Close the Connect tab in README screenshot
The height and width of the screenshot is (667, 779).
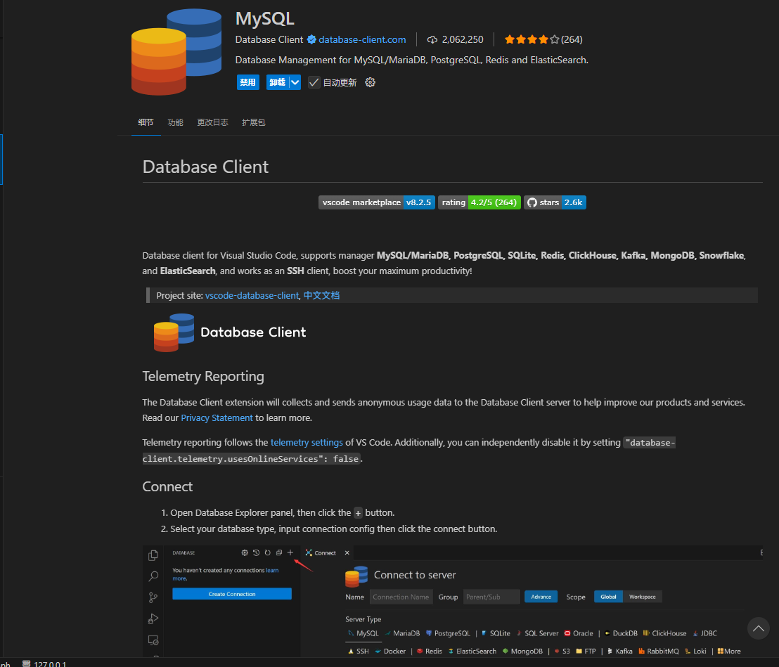click(347, 552)
